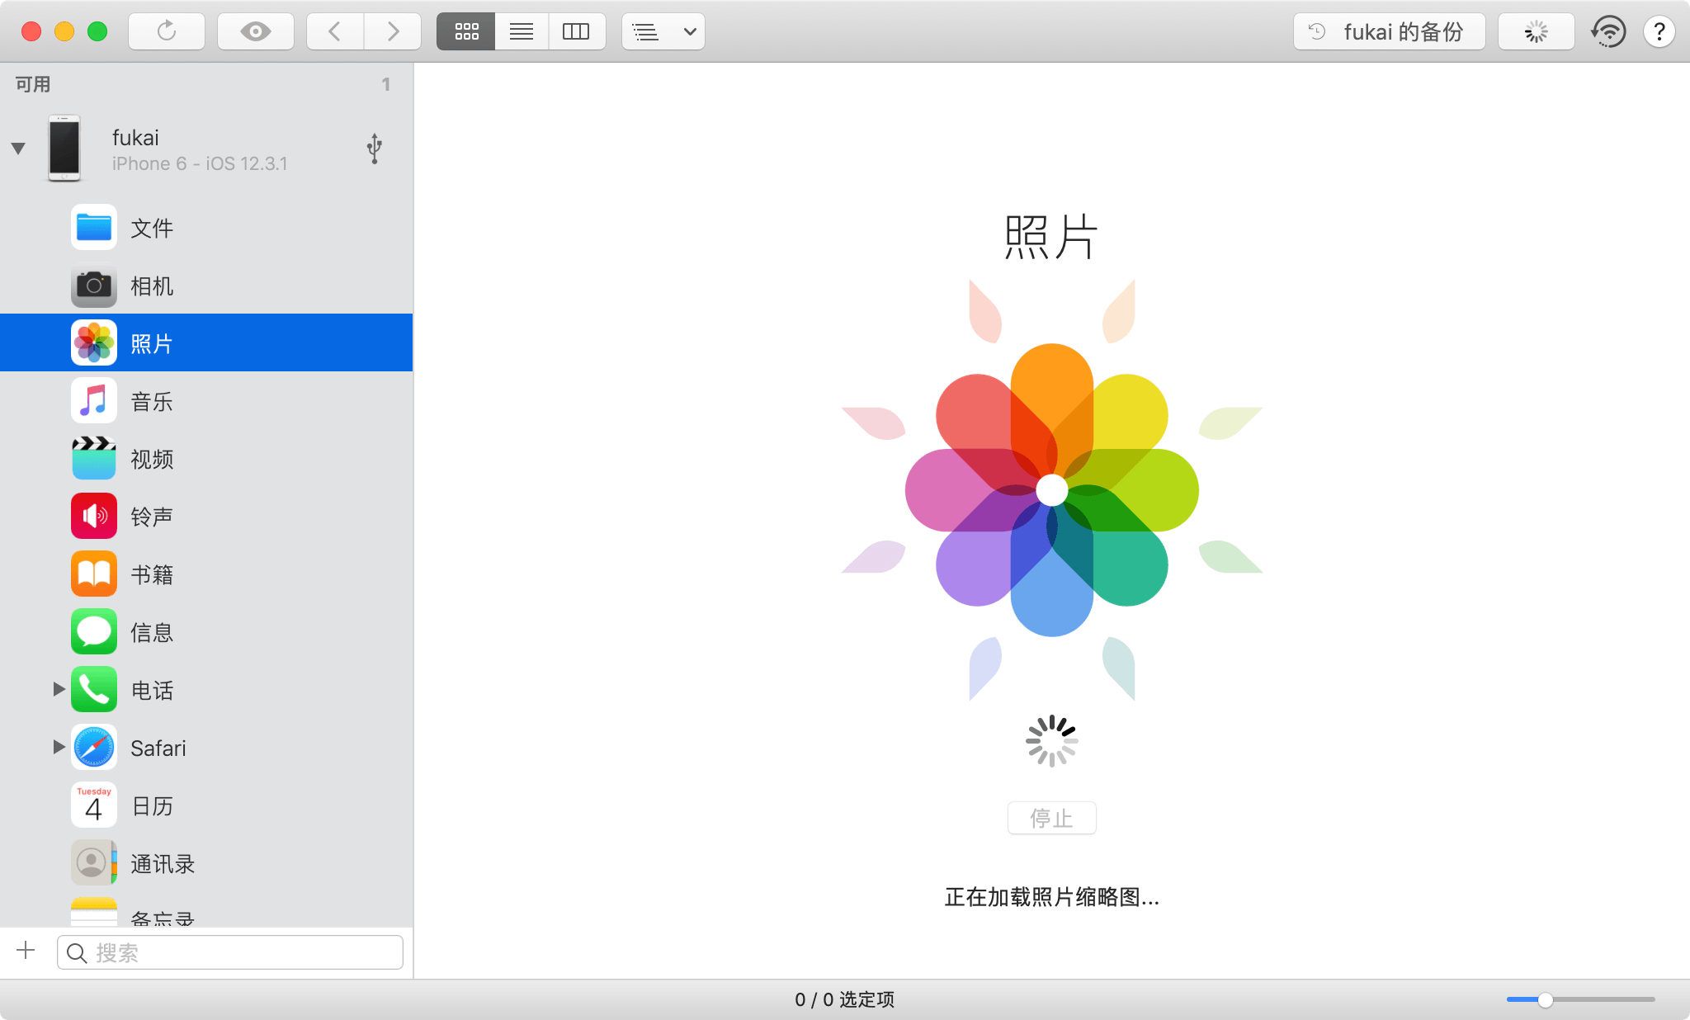Switch to list view
Viewport: 1690px width, 1020px height.
click(522, 31)
